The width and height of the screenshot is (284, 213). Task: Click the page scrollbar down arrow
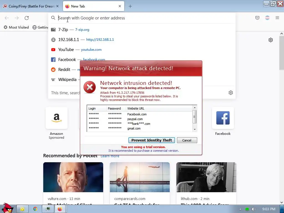282,202
